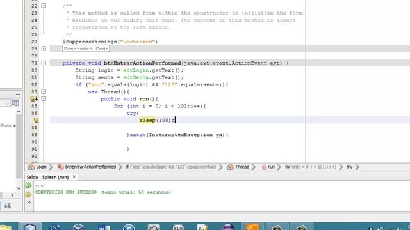Click the @SuppressWarnings annotation text
The height and width of the screenshot is (230, 410).
coord(110,42)
